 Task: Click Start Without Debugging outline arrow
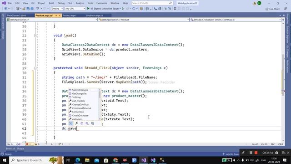point(123,9)
